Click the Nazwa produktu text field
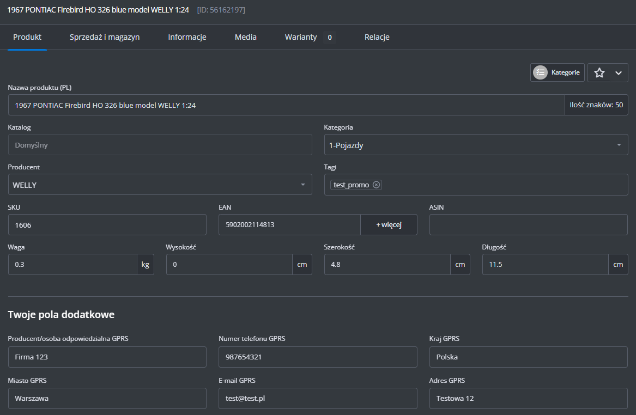The image size is (636, 415). click(x=286, y=105)
